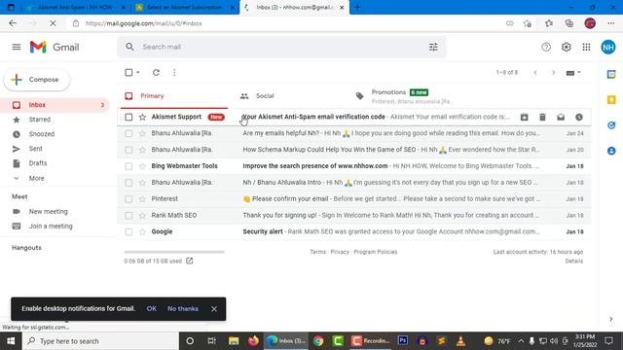Open Drafts folder
623x350 pixels.
tap(38, 163)
